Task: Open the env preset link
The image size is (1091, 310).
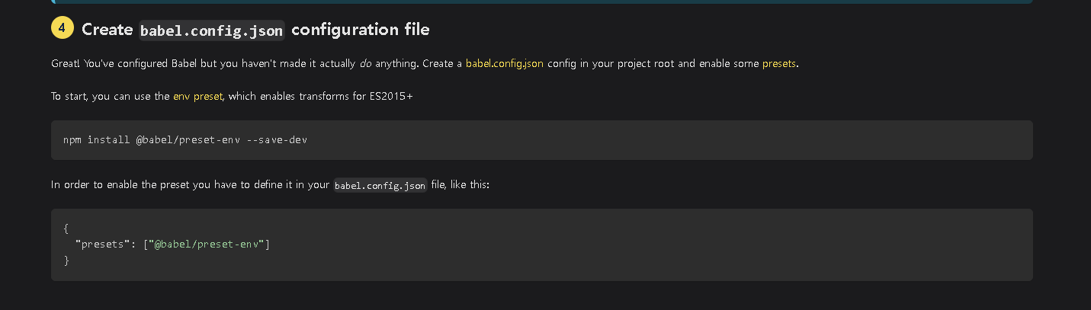Action: [197, 97]
